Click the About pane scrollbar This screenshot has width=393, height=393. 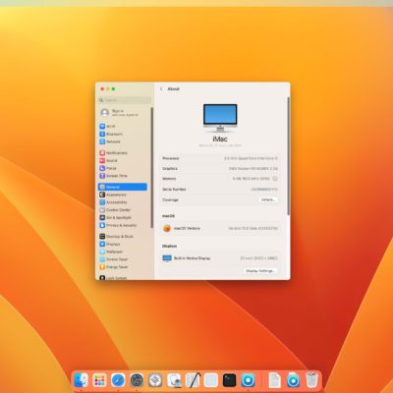pos(289,156)
